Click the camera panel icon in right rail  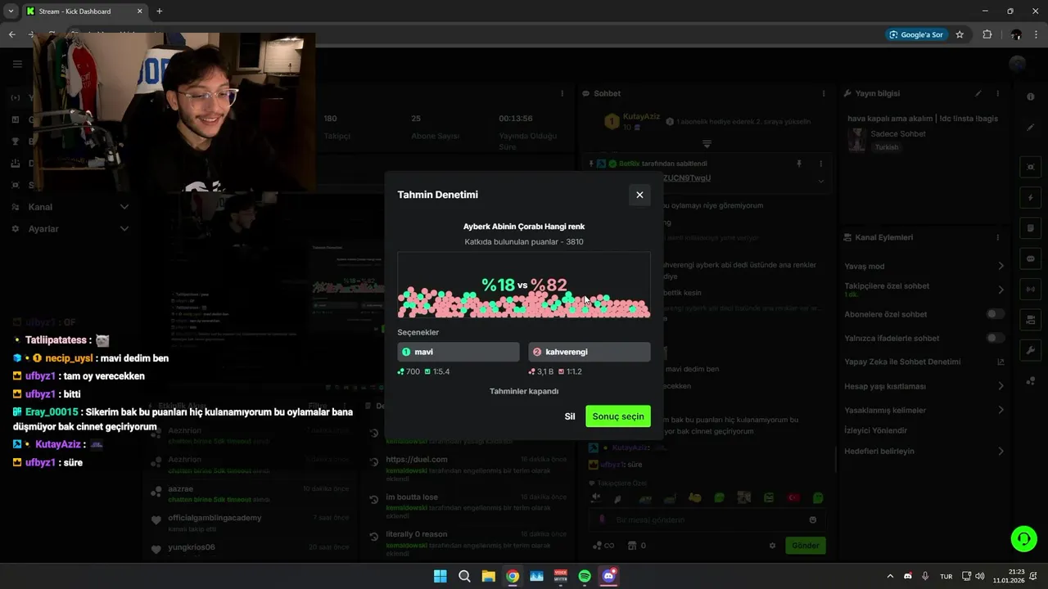point(1030,319)
